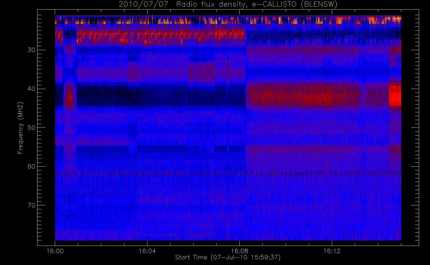Select the 50 frequency tick label
The image size is (430, 265).
(x=31, y=127)
